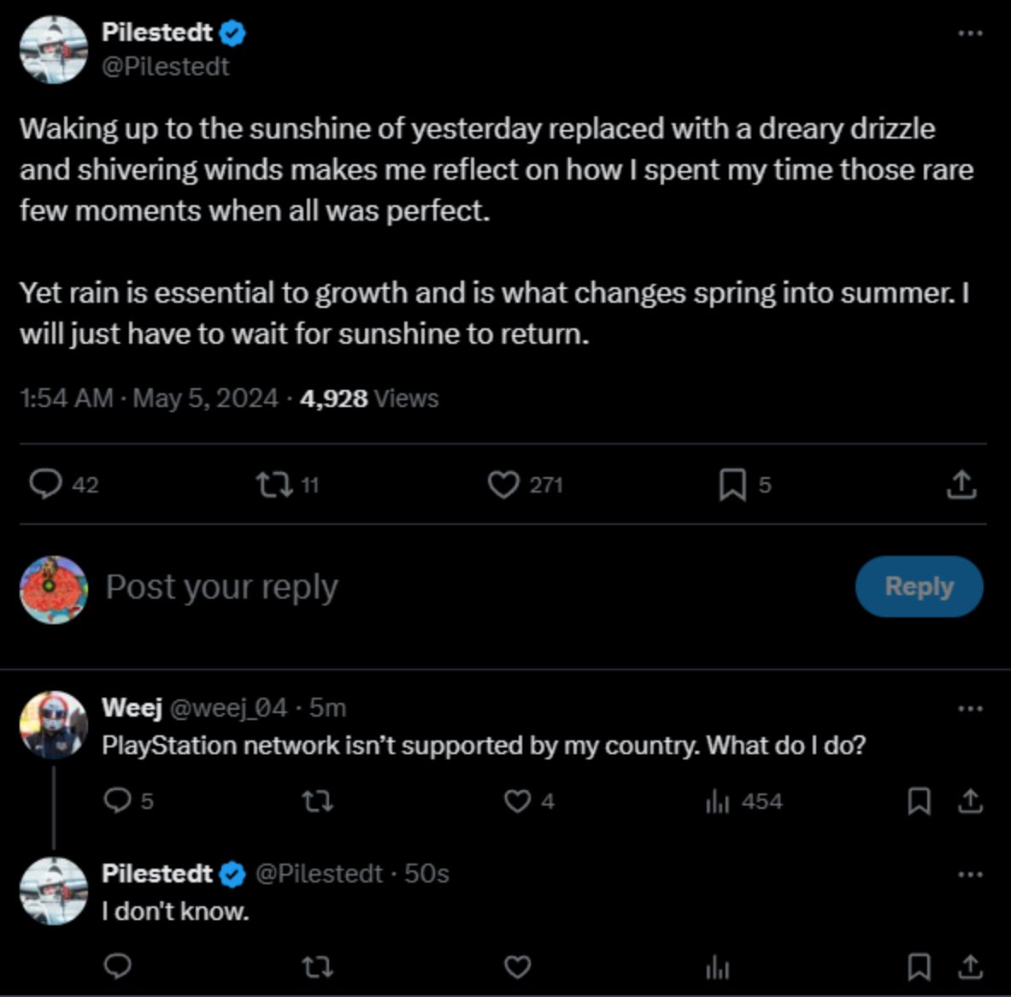Bookmark Weej's reply
The image size is (1011, 997).
pyautogui.click(x=919, y=801)
